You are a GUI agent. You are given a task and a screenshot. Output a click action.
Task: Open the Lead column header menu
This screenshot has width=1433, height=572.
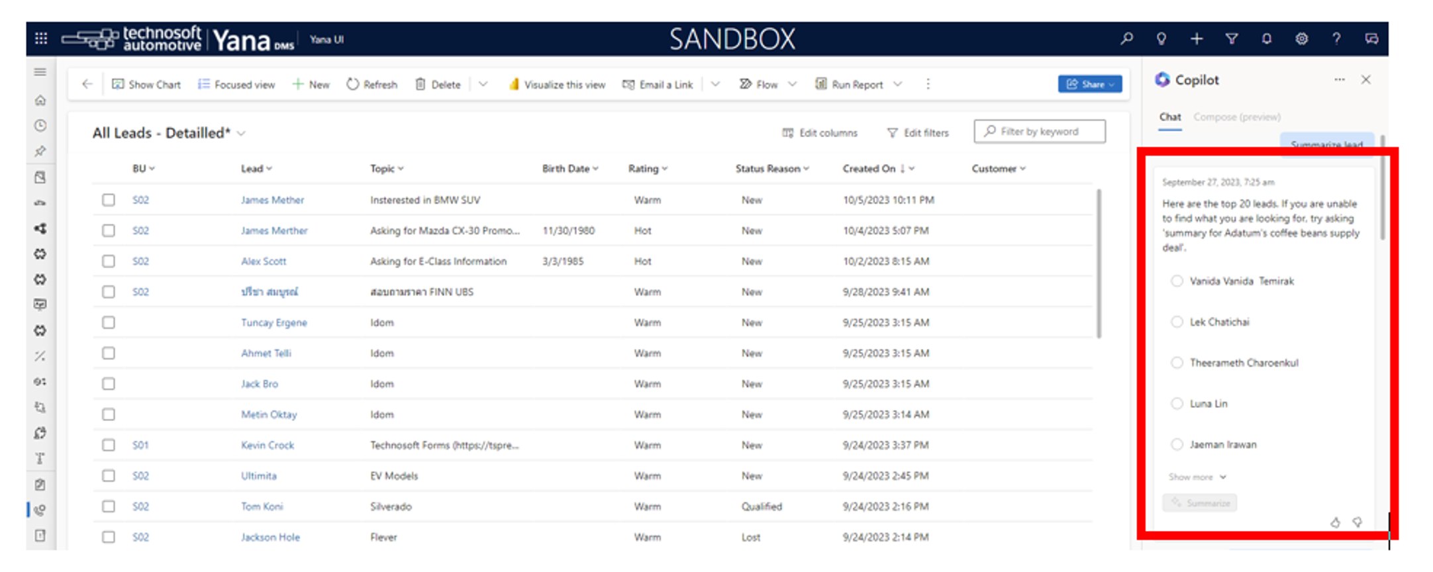pyautogui.click(x=256, y=168)
